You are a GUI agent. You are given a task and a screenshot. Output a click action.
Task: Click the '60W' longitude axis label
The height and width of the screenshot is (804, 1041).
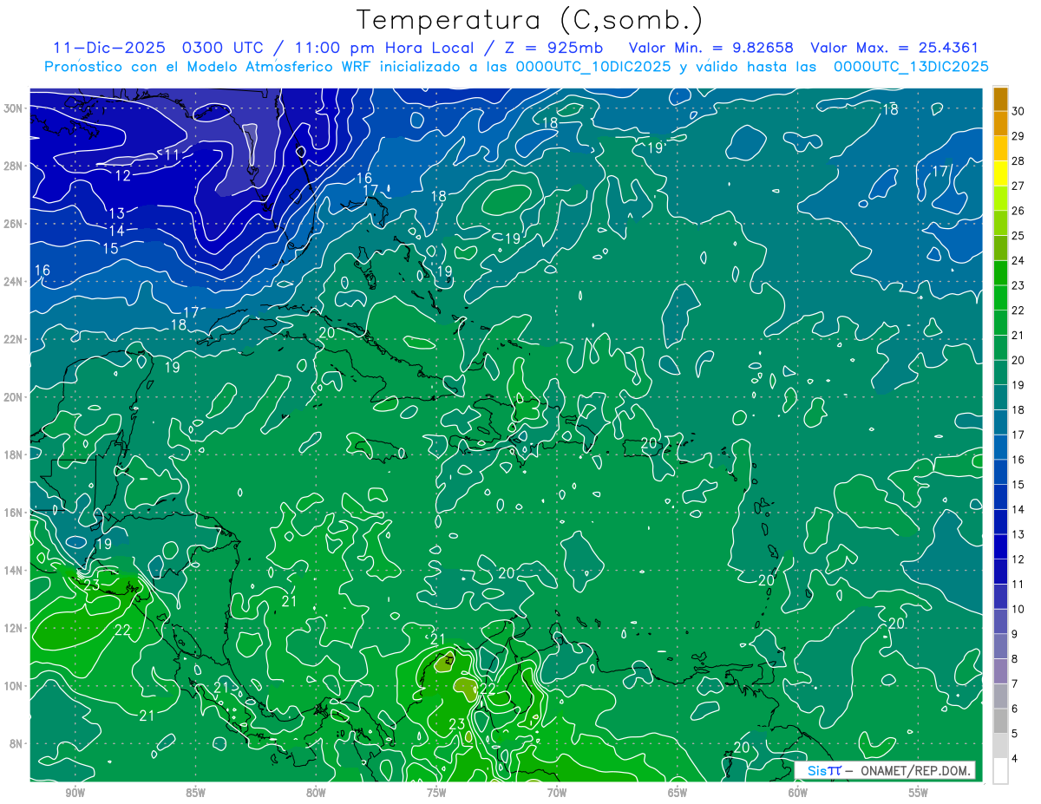point(798,793)
